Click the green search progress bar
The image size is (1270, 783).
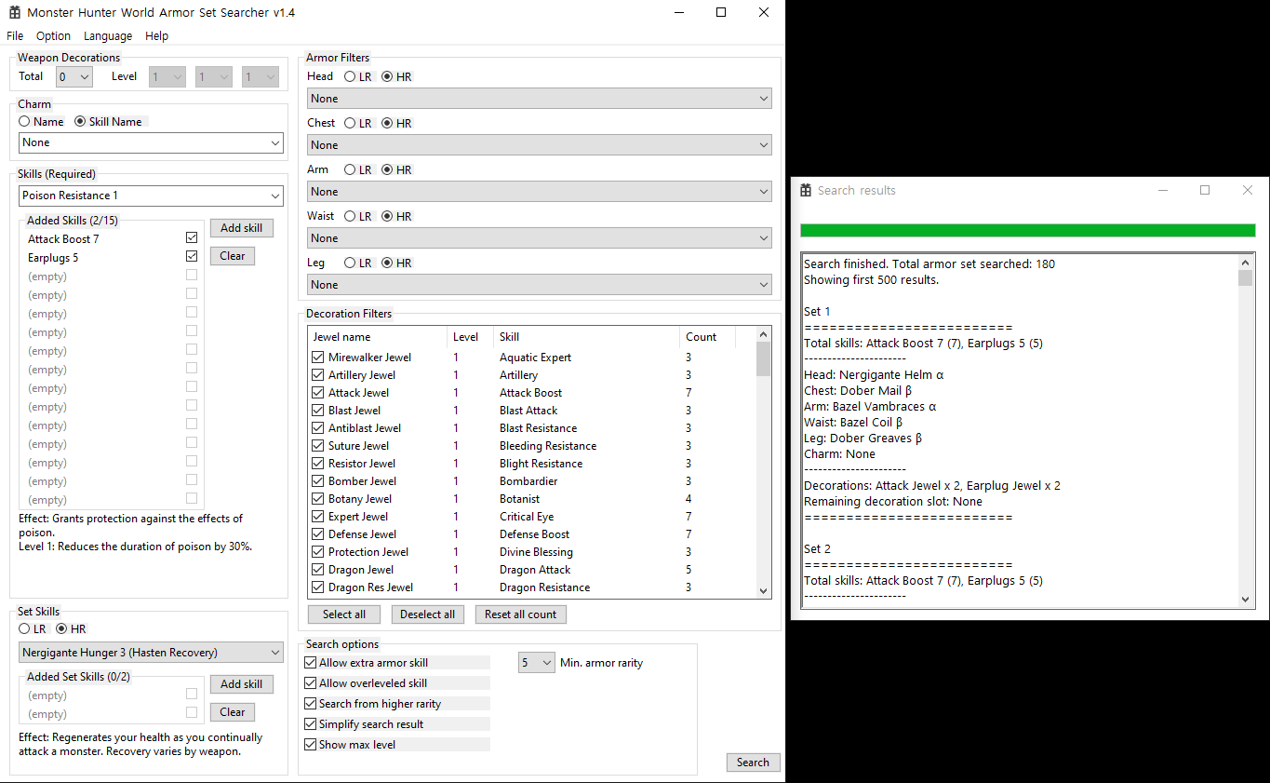click(1028, 230)
